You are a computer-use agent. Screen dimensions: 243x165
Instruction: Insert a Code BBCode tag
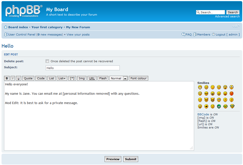click(41, 78)
